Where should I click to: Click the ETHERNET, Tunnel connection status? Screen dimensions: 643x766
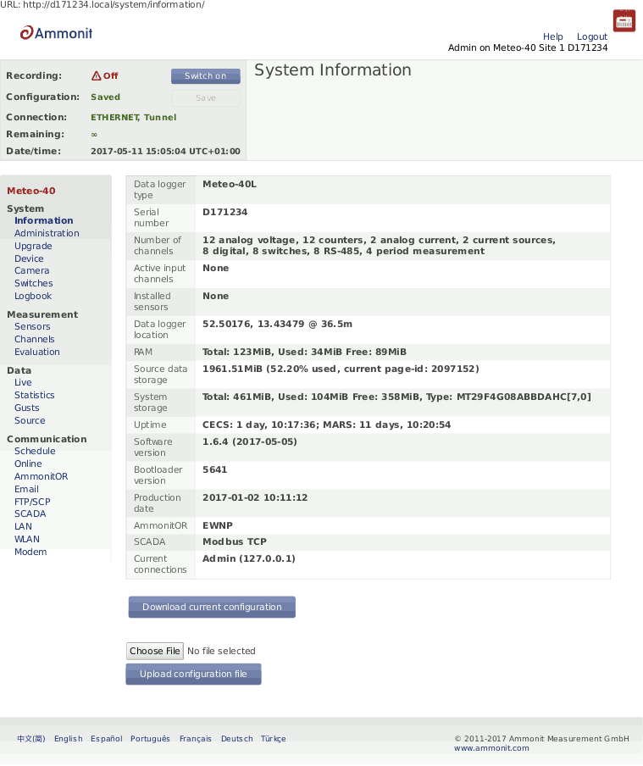pyautogui.click(x=133, y=117)
